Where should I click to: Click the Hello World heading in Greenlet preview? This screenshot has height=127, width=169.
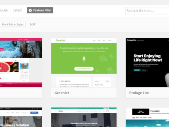click(x=65, y=81)
